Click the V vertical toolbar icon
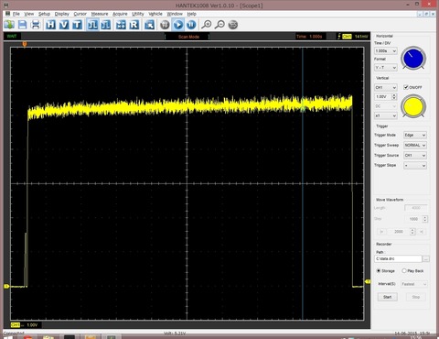 pyautogui.click(x=64, y=25)
